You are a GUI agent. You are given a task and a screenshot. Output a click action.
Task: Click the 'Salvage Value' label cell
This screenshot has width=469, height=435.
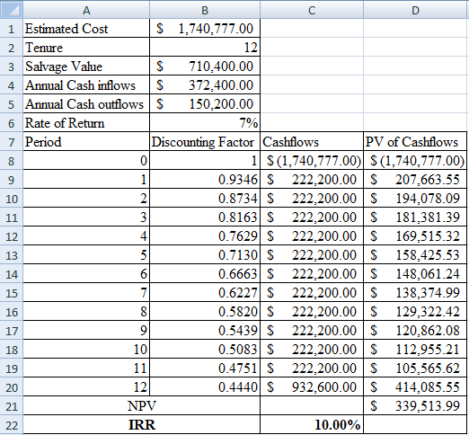[86, 67]
